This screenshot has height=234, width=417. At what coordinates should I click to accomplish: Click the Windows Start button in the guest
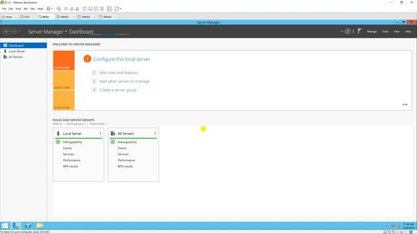tap(5, 226)
